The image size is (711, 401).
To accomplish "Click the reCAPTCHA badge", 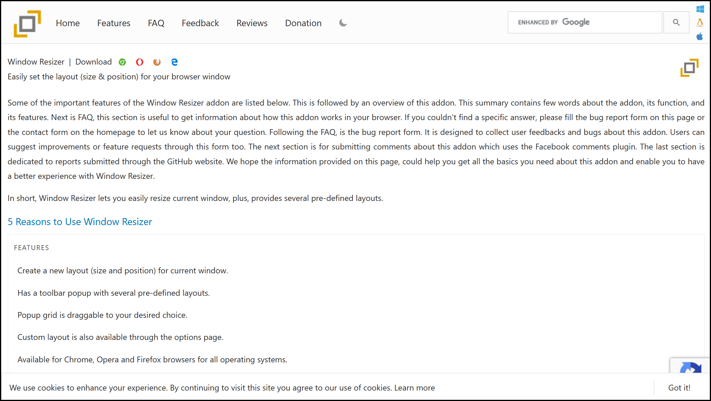I will [690, 366].
